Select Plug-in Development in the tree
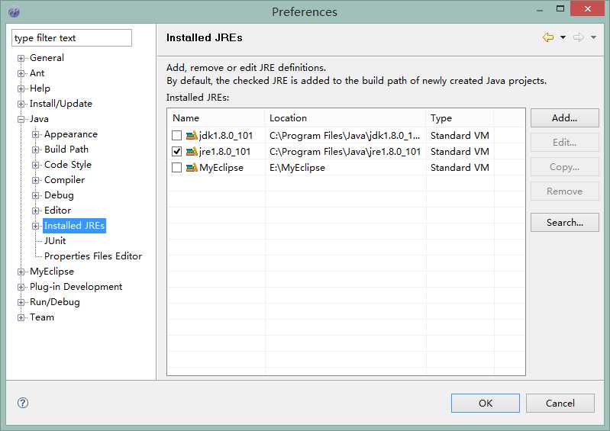This screenshot has height=431, width=610. click(76, 287)
